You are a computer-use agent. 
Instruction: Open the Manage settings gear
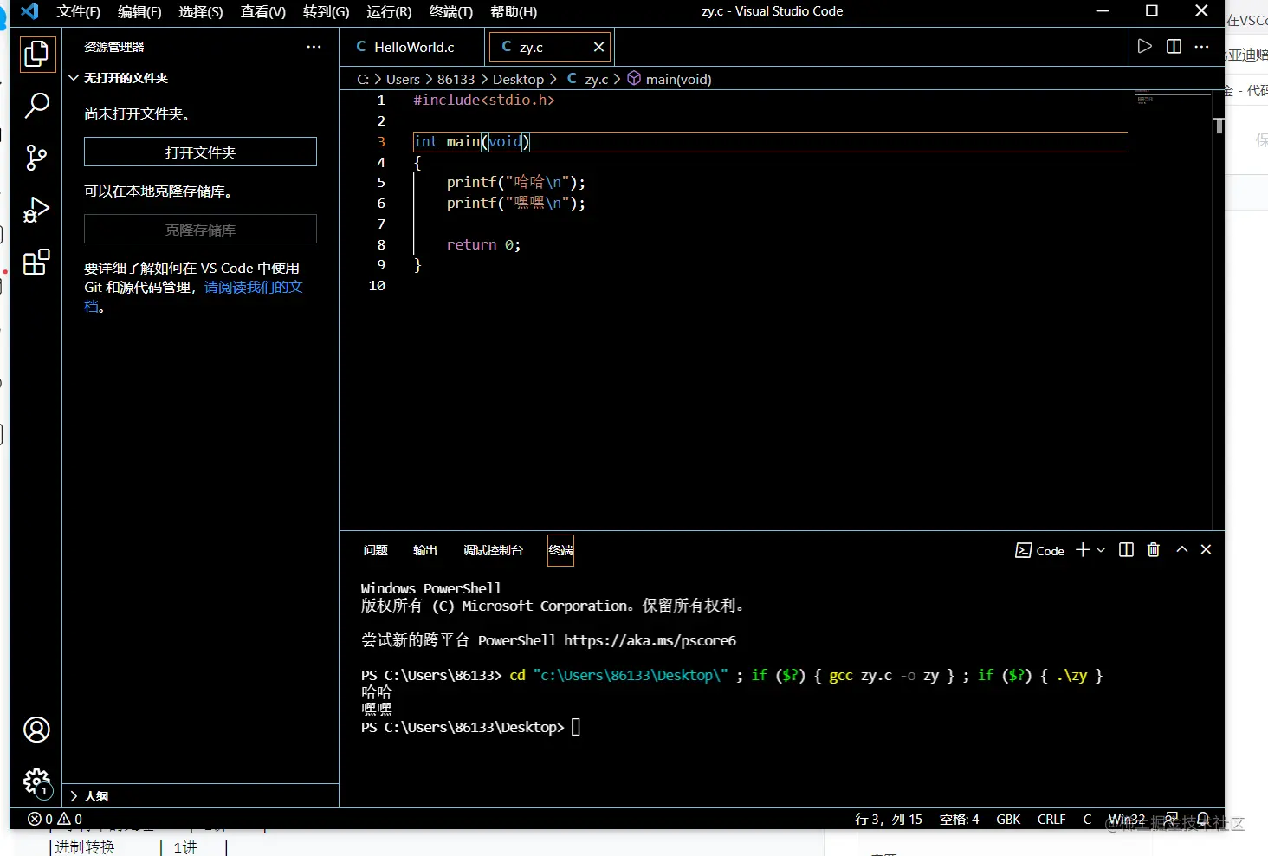click(36, 782)
